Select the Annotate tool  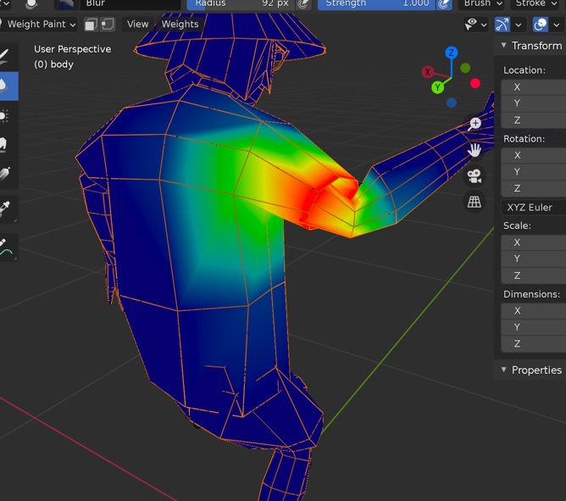coord(7,246)
